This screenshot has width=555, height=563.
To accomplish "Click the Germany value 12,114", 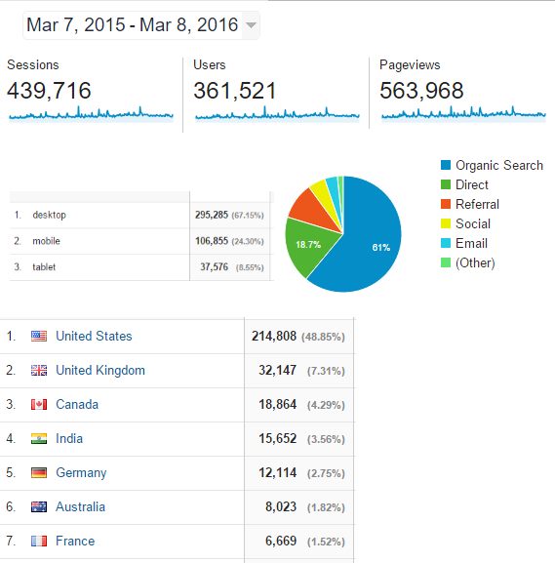I will tap(277, 472).
